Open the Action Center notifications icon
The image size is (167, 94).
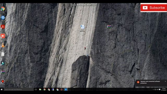[x=159, y=89]
